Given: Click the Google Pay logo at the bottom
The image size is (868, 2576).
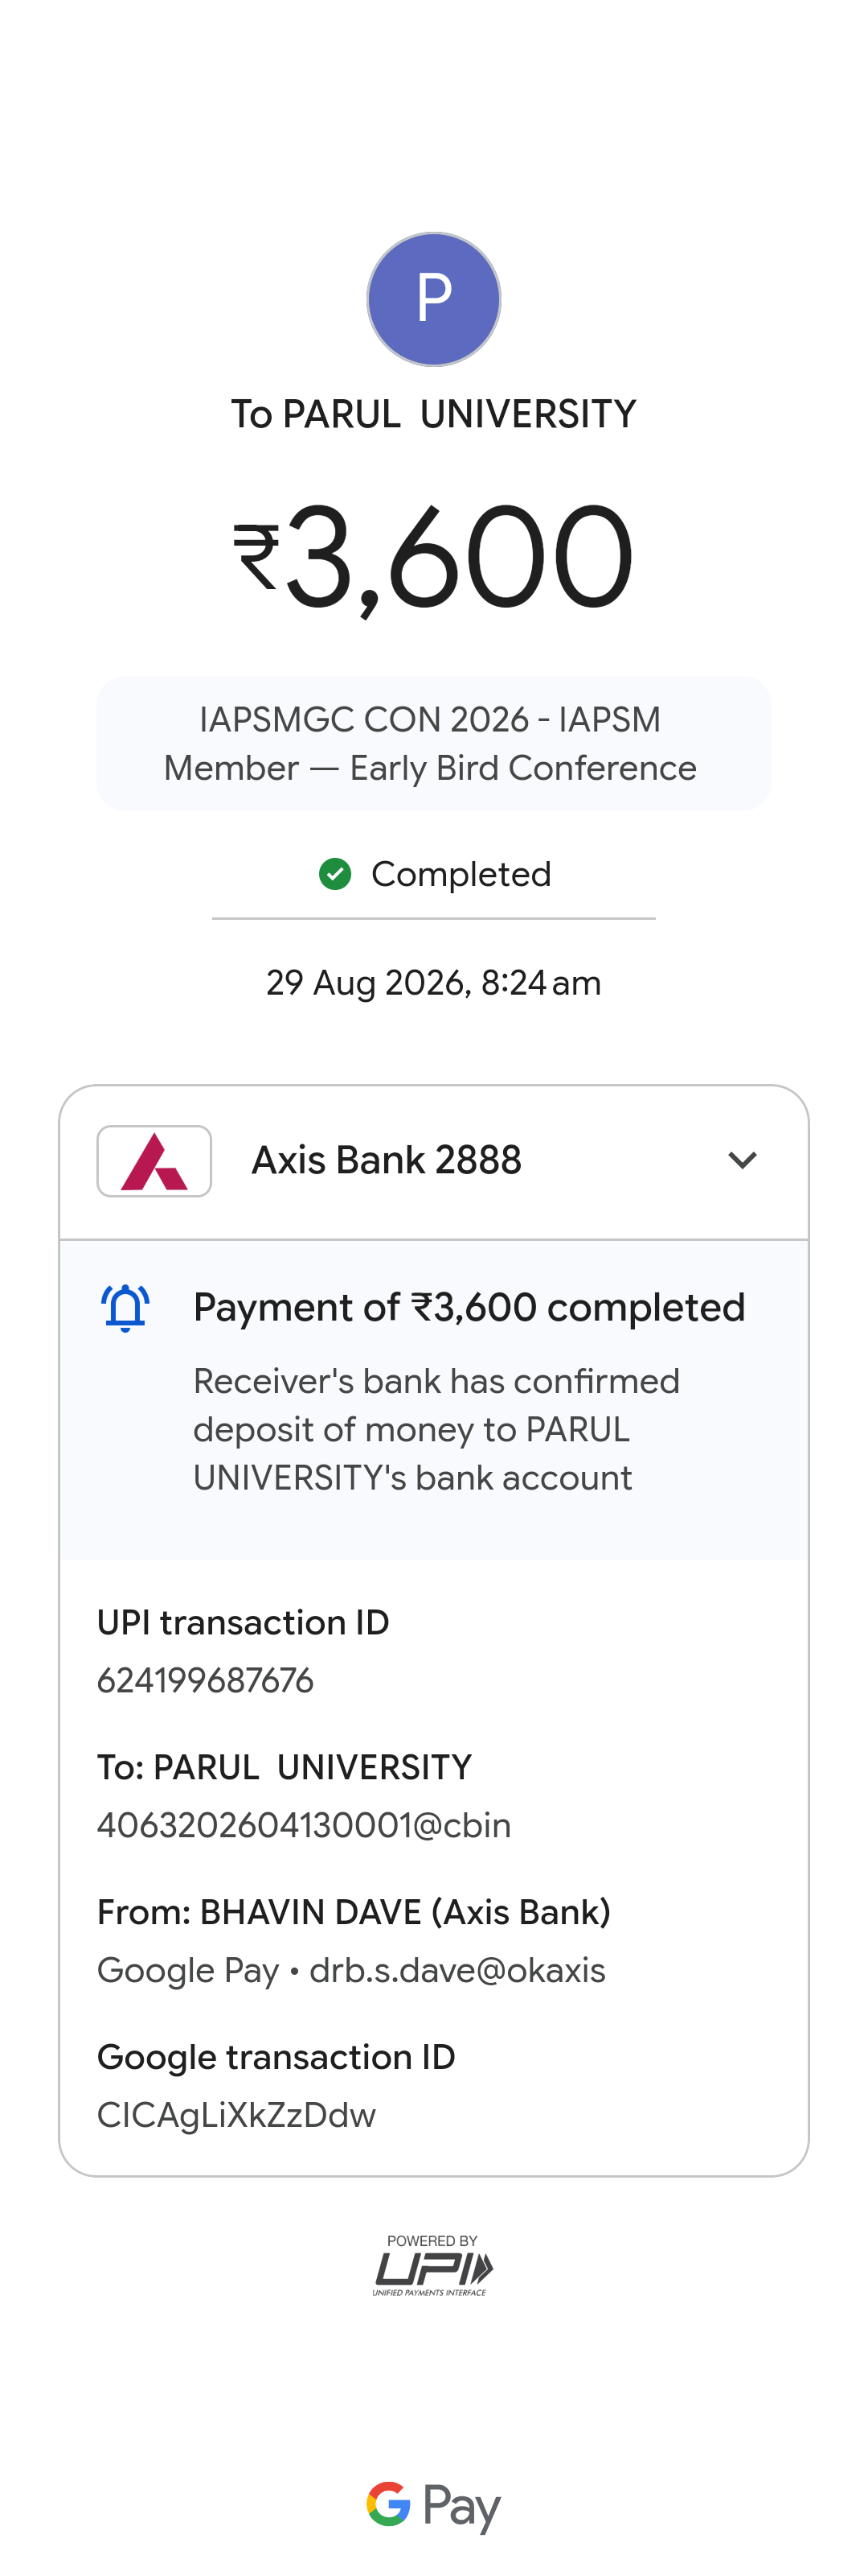Looking at the screenshot, I should click(x=433, y=2506).
